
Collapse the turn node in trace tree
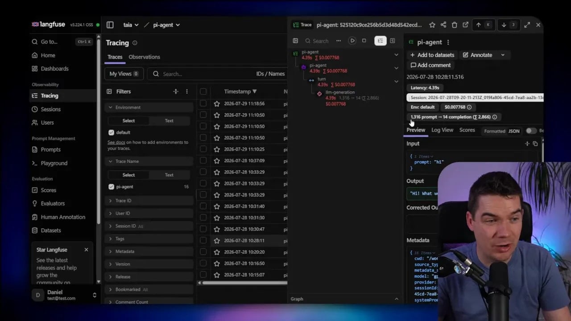coord(396,82)
